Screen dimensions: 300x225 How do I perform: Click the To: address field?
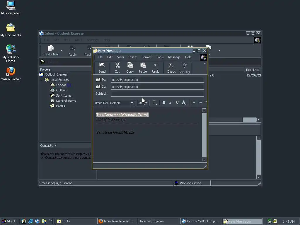(x=157, y=80)
